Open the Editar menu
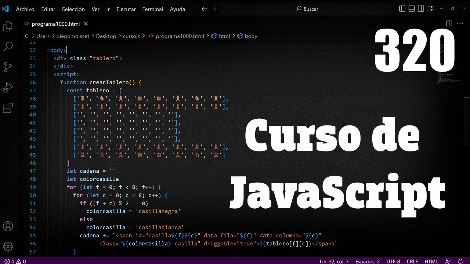470x264 pixels. 48,9
